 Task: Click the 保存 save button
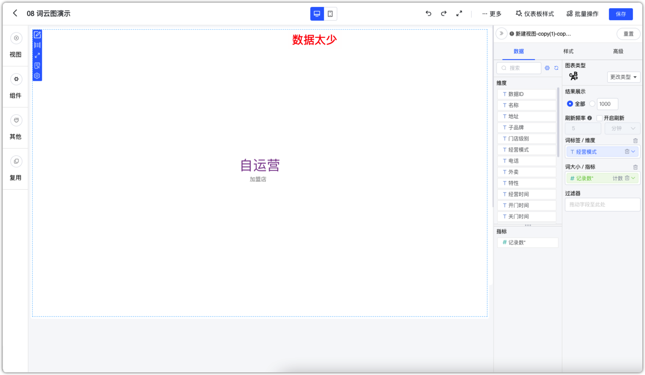[621, 14]
